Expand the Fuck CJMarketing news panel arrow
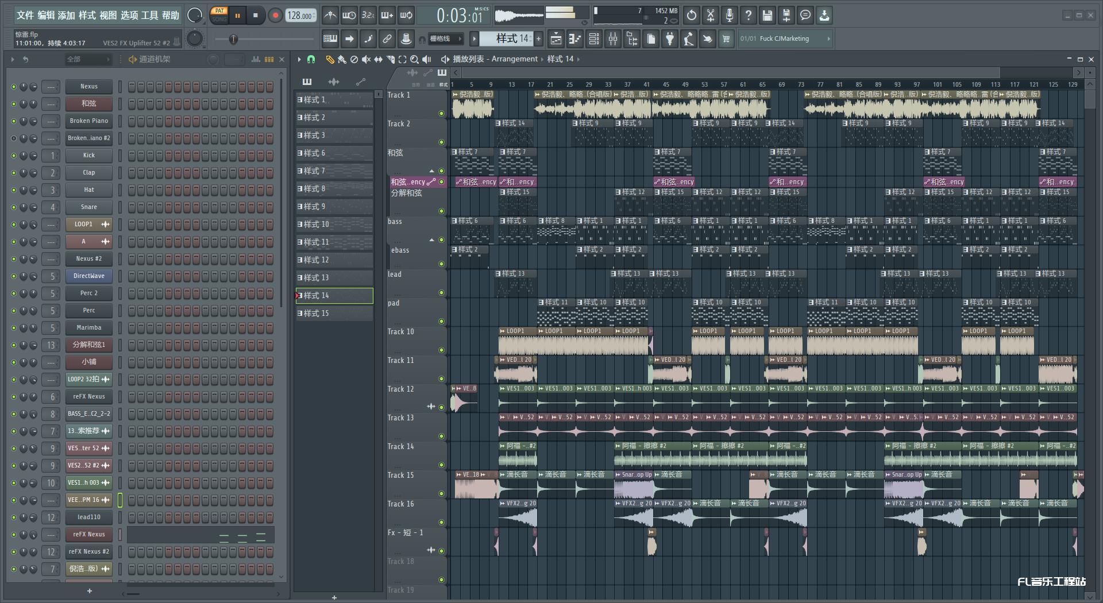This screenshot has height=603, width=1103. tap(828, 39)
